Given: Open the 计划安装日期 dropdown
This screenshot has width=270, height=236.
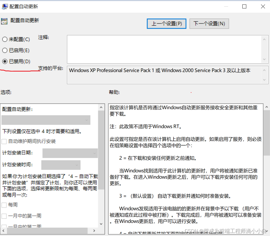Looking at the screenshot, I should pos(70,153).
